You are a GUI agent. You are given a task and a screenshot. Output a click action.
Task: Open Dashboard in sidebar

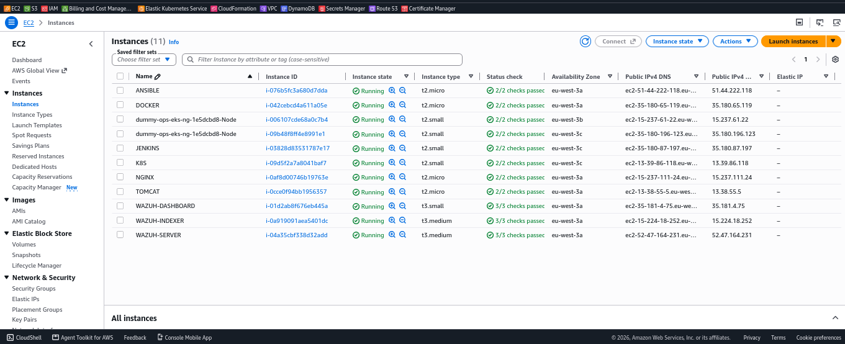(27, 60)
